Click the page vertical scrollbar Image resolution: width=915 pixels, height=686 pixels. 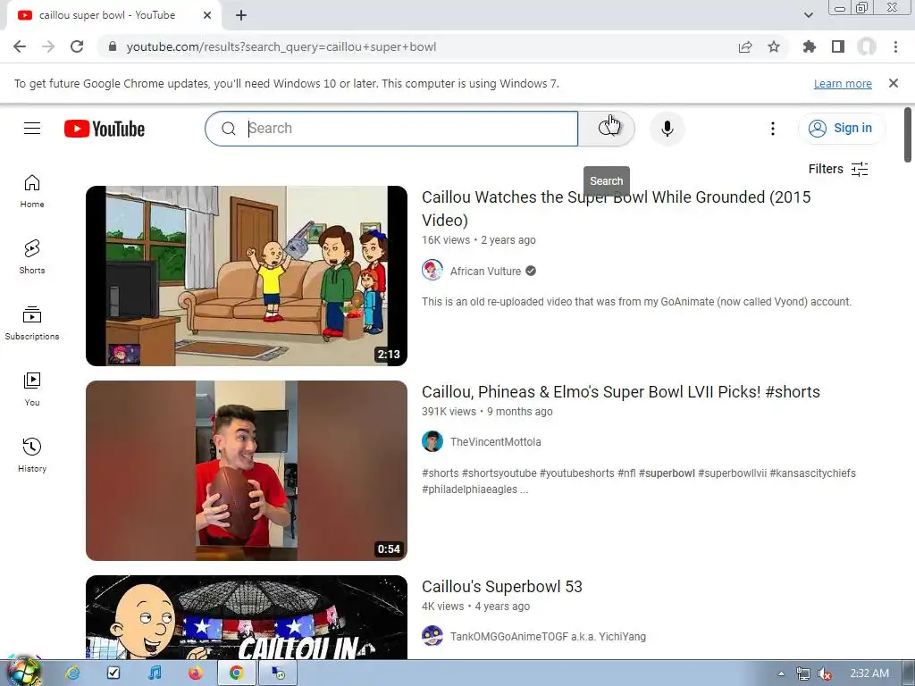(x=908, y=136)
